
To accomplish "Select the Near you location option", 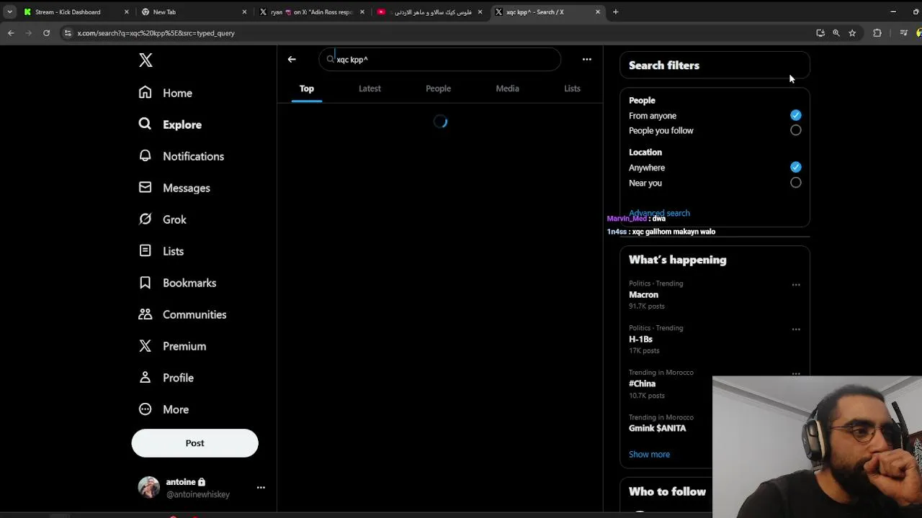I will coord(795,183).
